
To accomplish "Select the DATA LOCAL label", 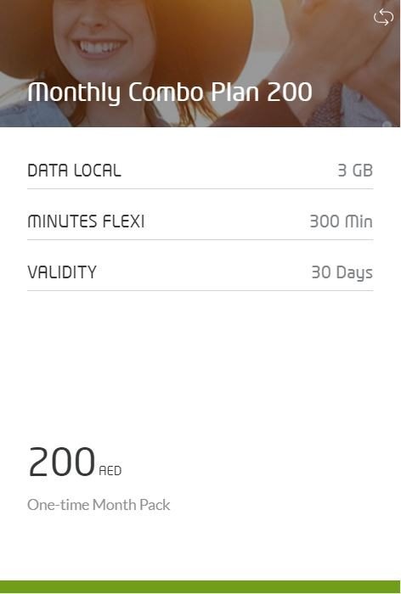I will click(75, 171).
